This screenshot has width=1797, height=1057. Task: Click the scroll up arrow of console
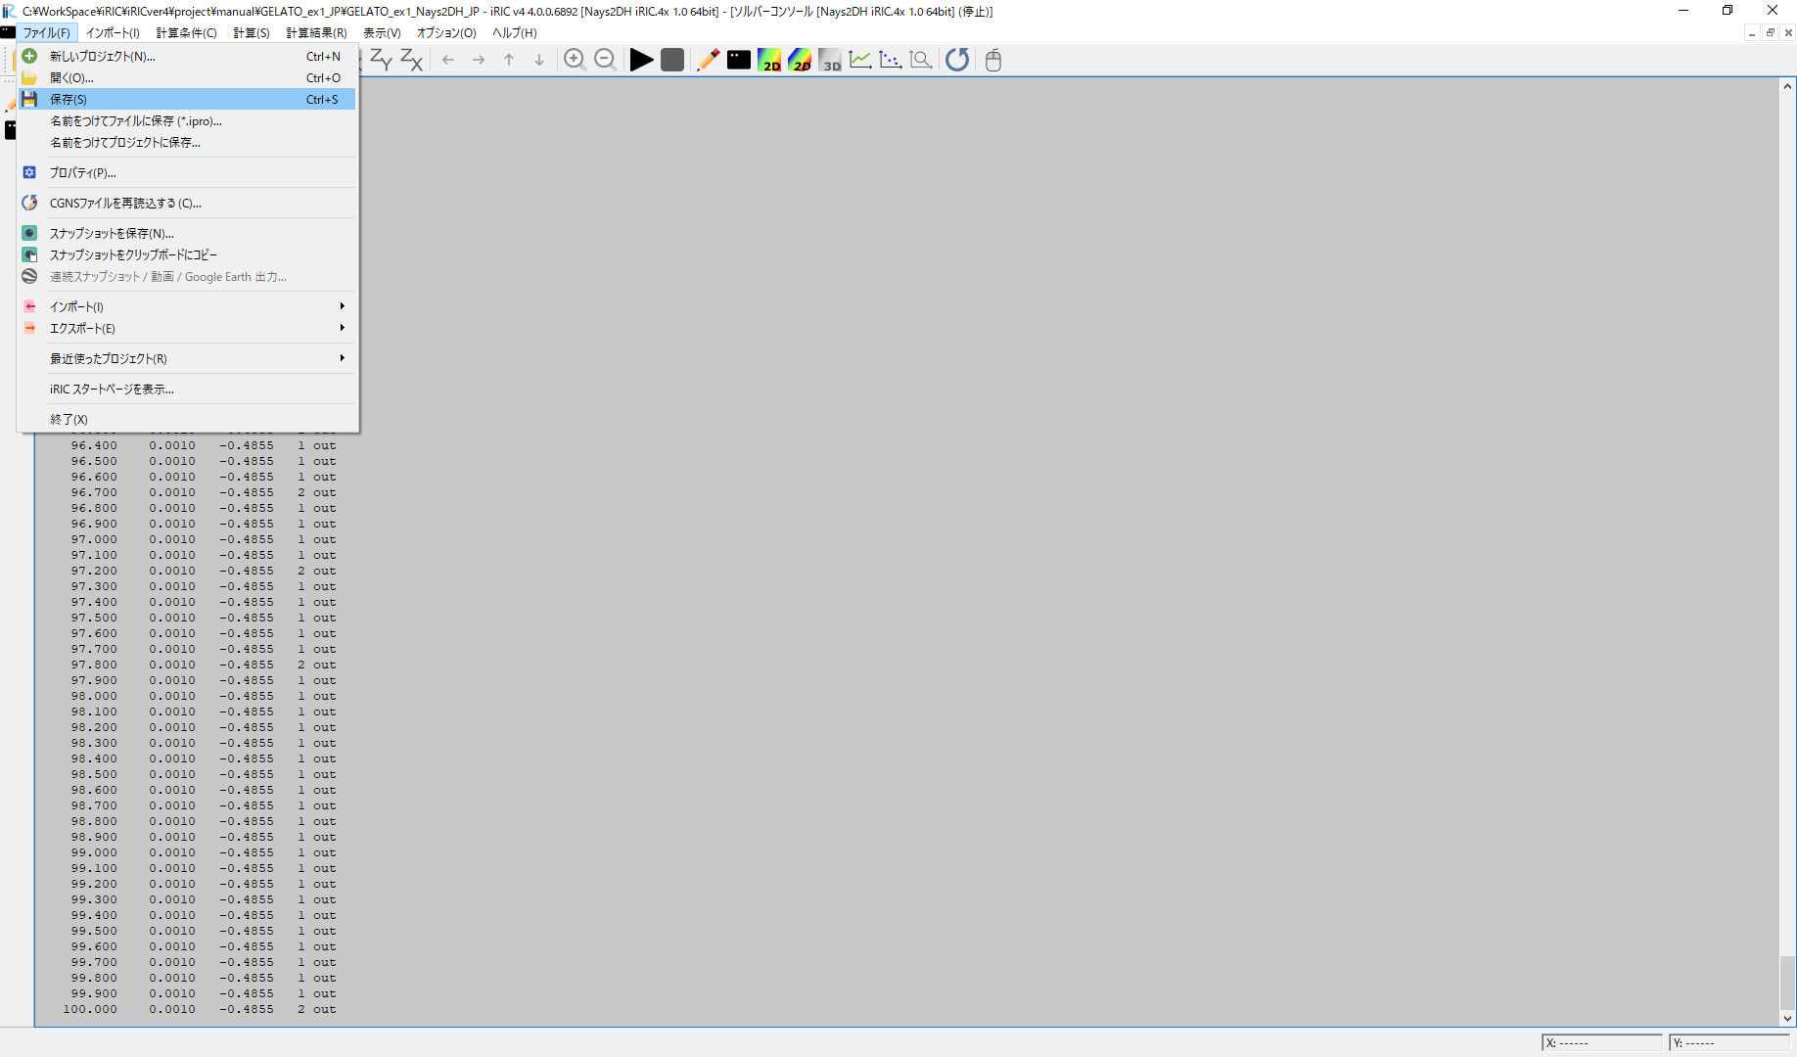pyautogui.click(x=1788, y=86)
